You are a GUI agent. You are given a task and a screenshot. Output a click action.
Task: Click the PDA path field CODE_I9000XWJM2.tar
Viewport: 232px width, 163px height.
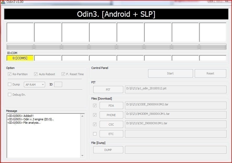pyautogui.click(x=176, y=105)
